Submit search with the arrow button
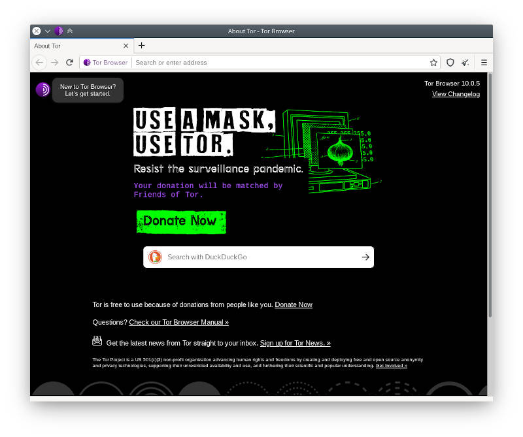The image size is (523, 437). point(365,257)
